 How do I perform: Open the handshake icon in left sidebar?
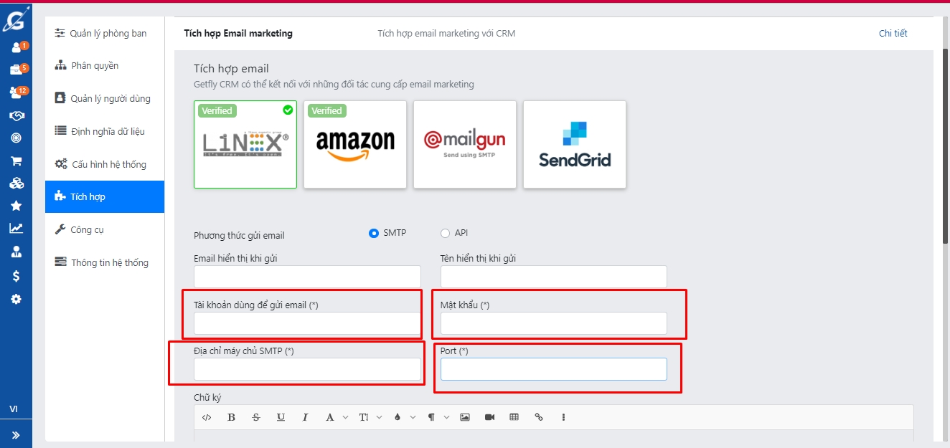point(16,116)
